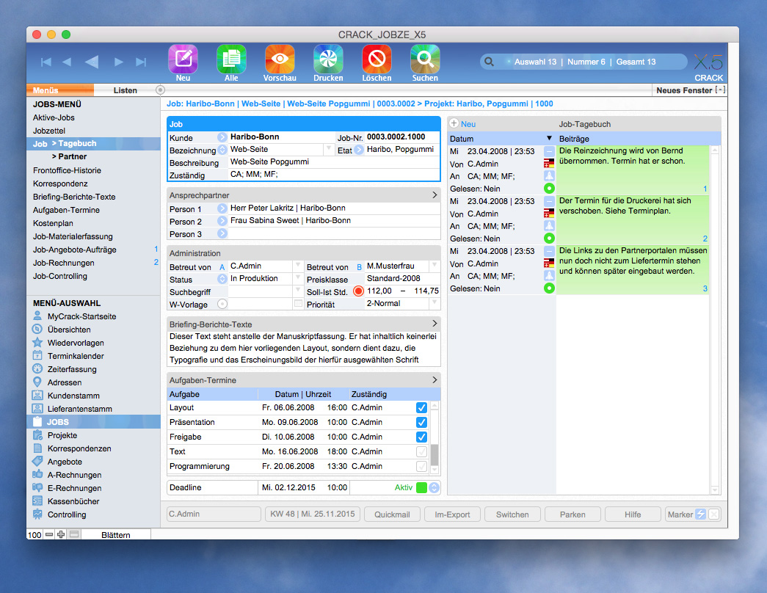This screenshot has width=767, height=593.
Task: Expand the Ansprechpartner section chevron
Action: (x=435, y=196)
